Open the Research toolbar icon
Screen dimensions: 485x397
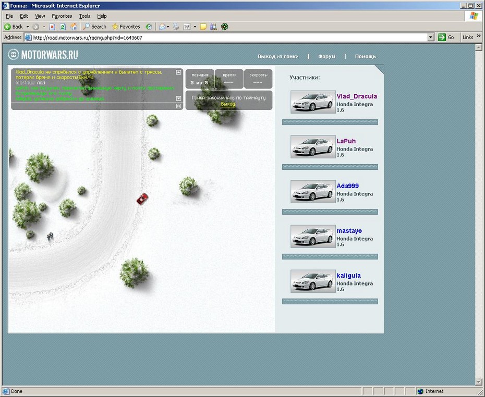point(213,27)
